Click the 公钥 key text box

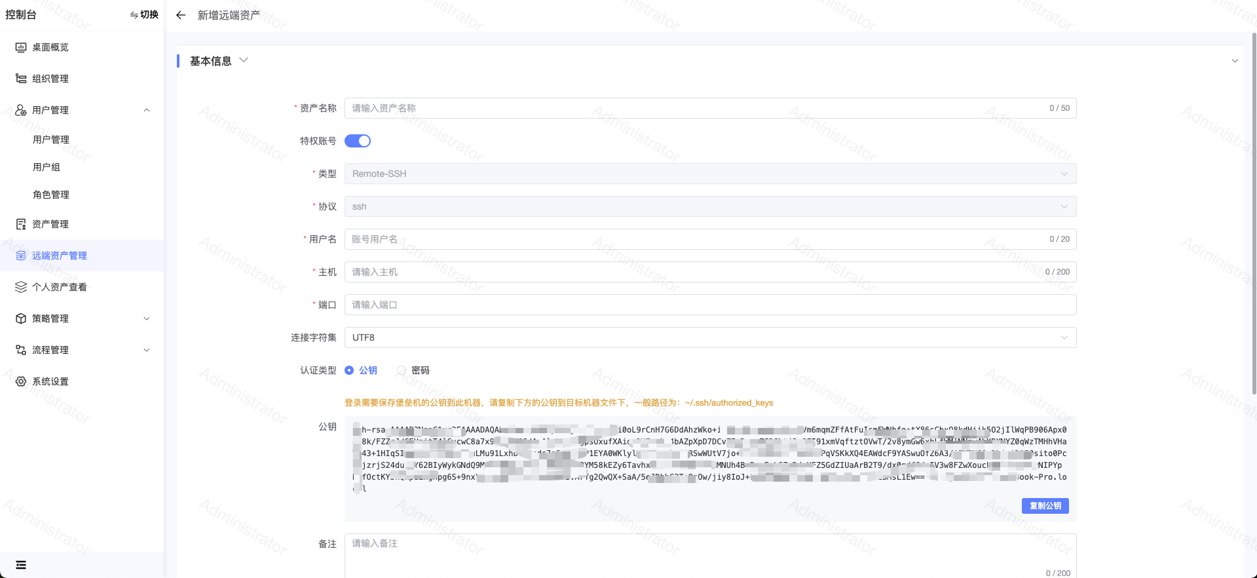tap(710, 469)
